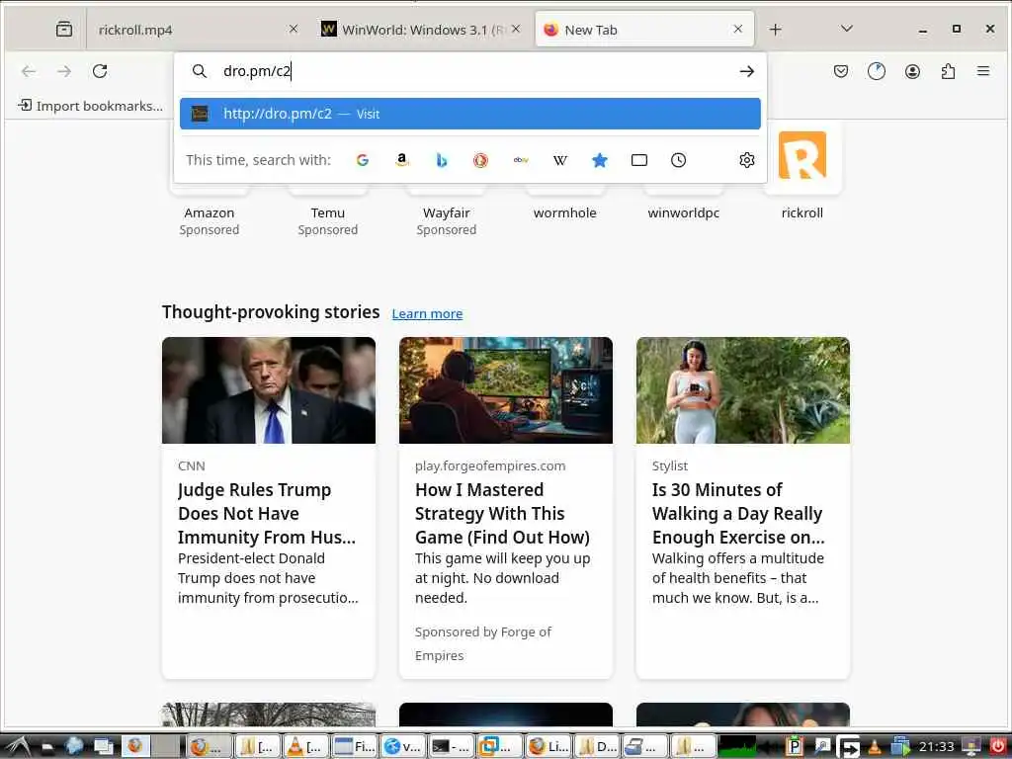Click the Firefox quick-launch icon in taskbar
Image resolution: width=1012 pixels, height=759 pixels.
click(x=134, y=746)
